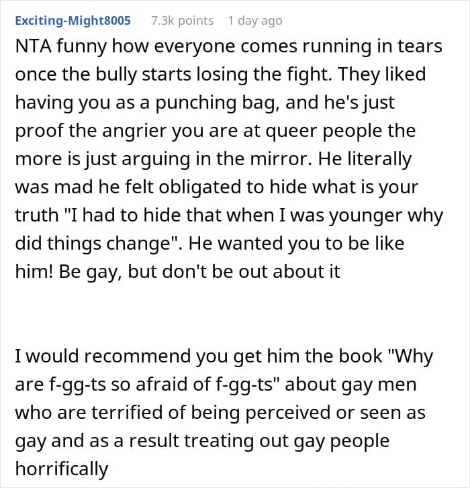Click the "1 day ago" timestamp

click(x=254, y=21)
